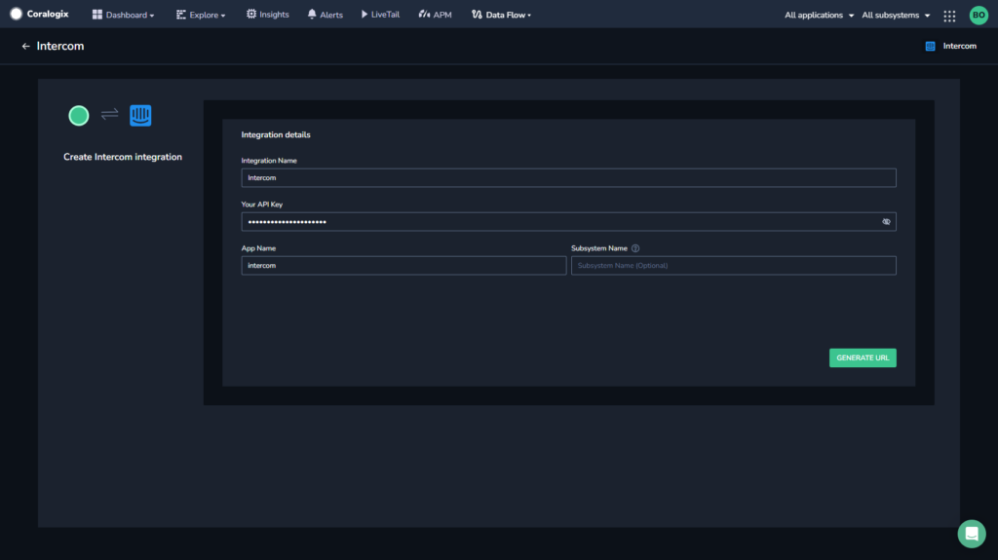Click the green Coralogix circle icon

(x=79, y=115)
